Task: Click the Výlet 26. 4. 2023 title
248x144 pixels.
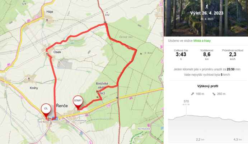Action: (x=207, y=13)
